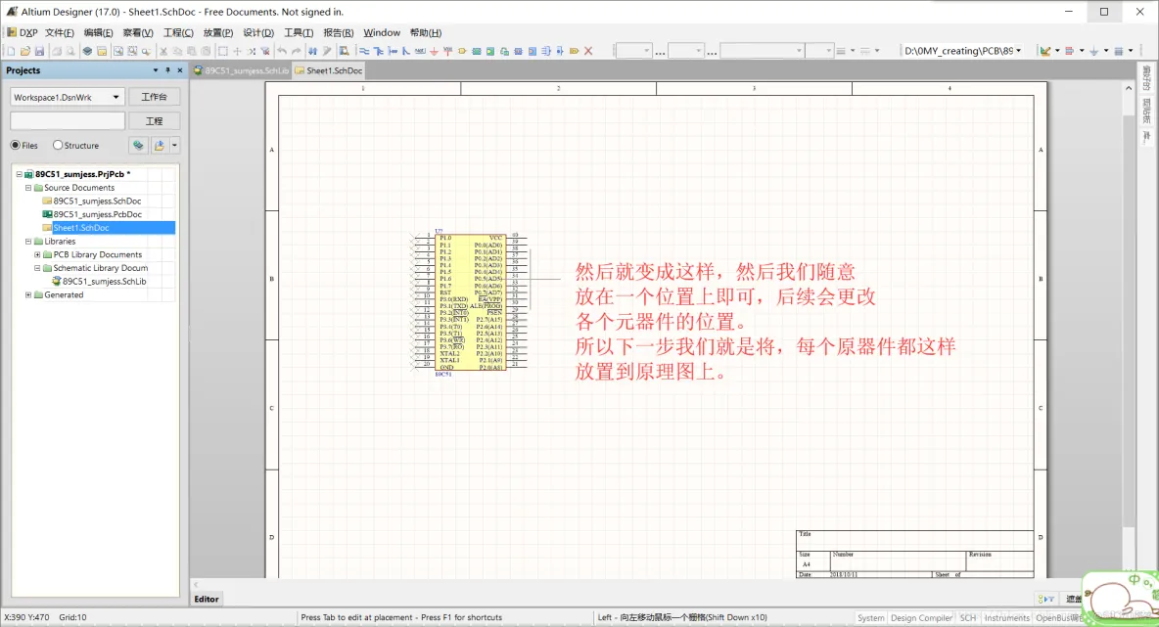Click the Print toolbar icon
This screenshot has width=1159, height=627.
[57, 51]
